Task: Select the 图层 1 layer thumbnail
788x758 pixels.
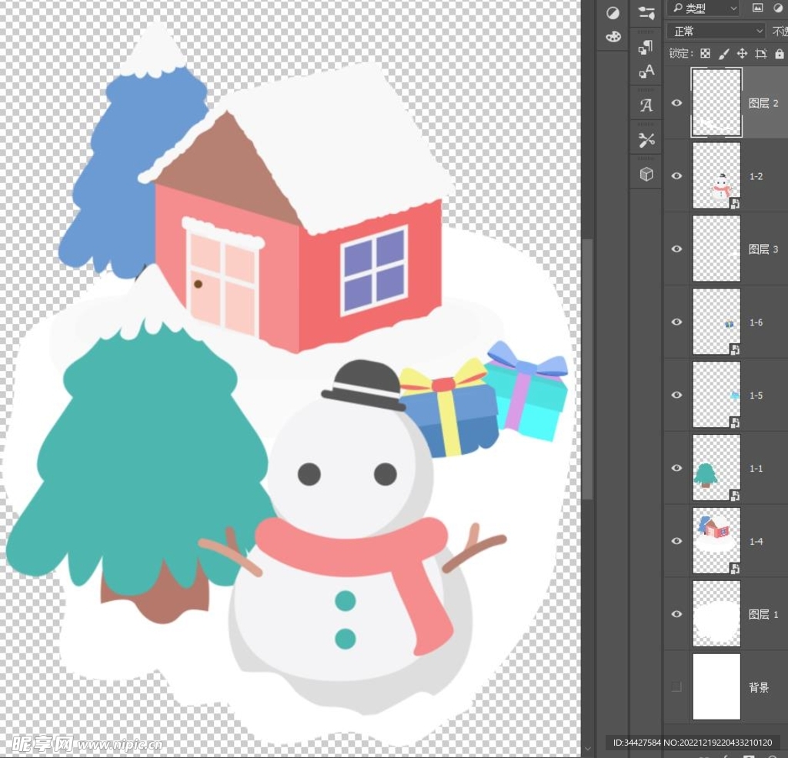Action: tap(716, 614)
